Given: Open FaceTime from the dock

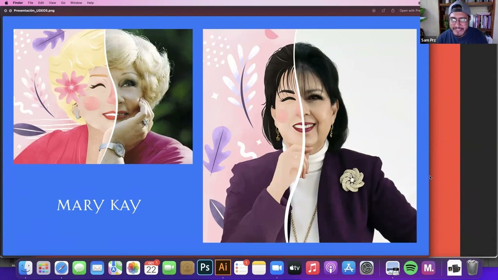Looking at the screenshot, I should (169, 268).
